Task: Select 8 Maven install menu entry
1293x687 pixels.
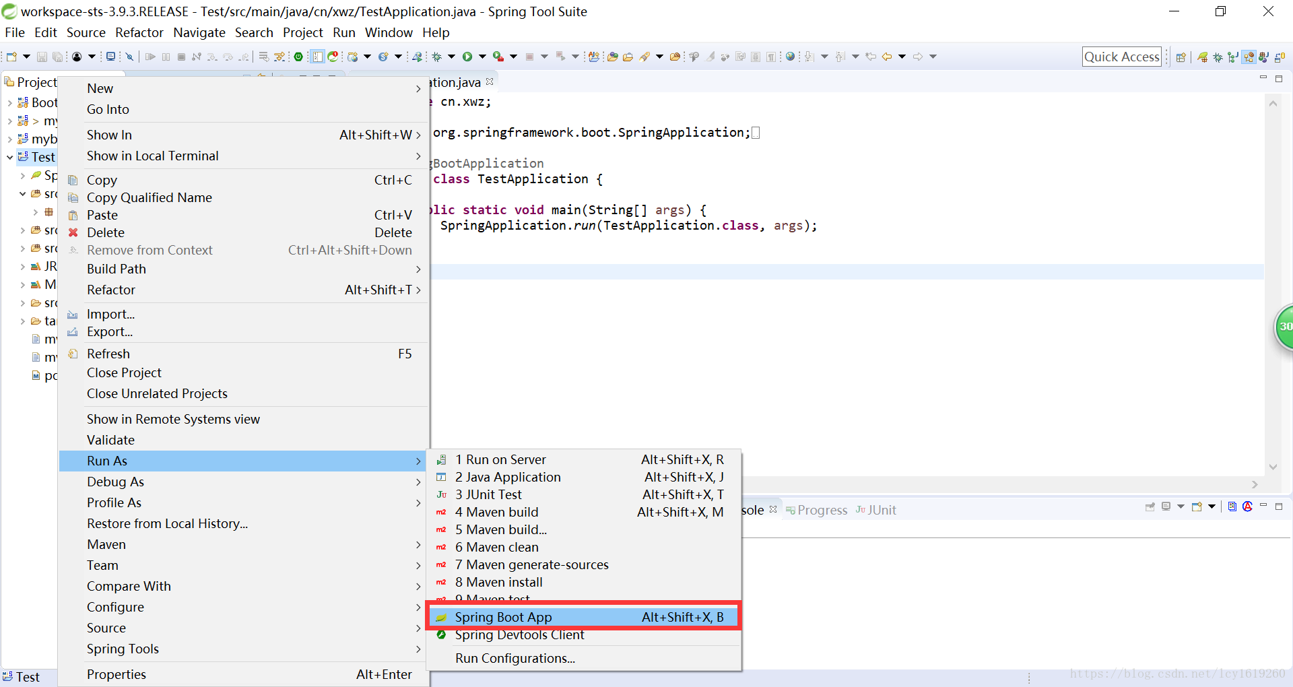Action: 583,582
